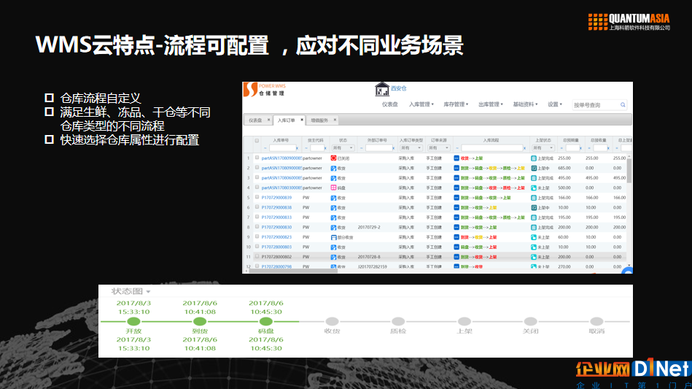This screenshot has height=389, width=692.
Task: Click row 3's 上架完成 status icon
Action: 534,178
